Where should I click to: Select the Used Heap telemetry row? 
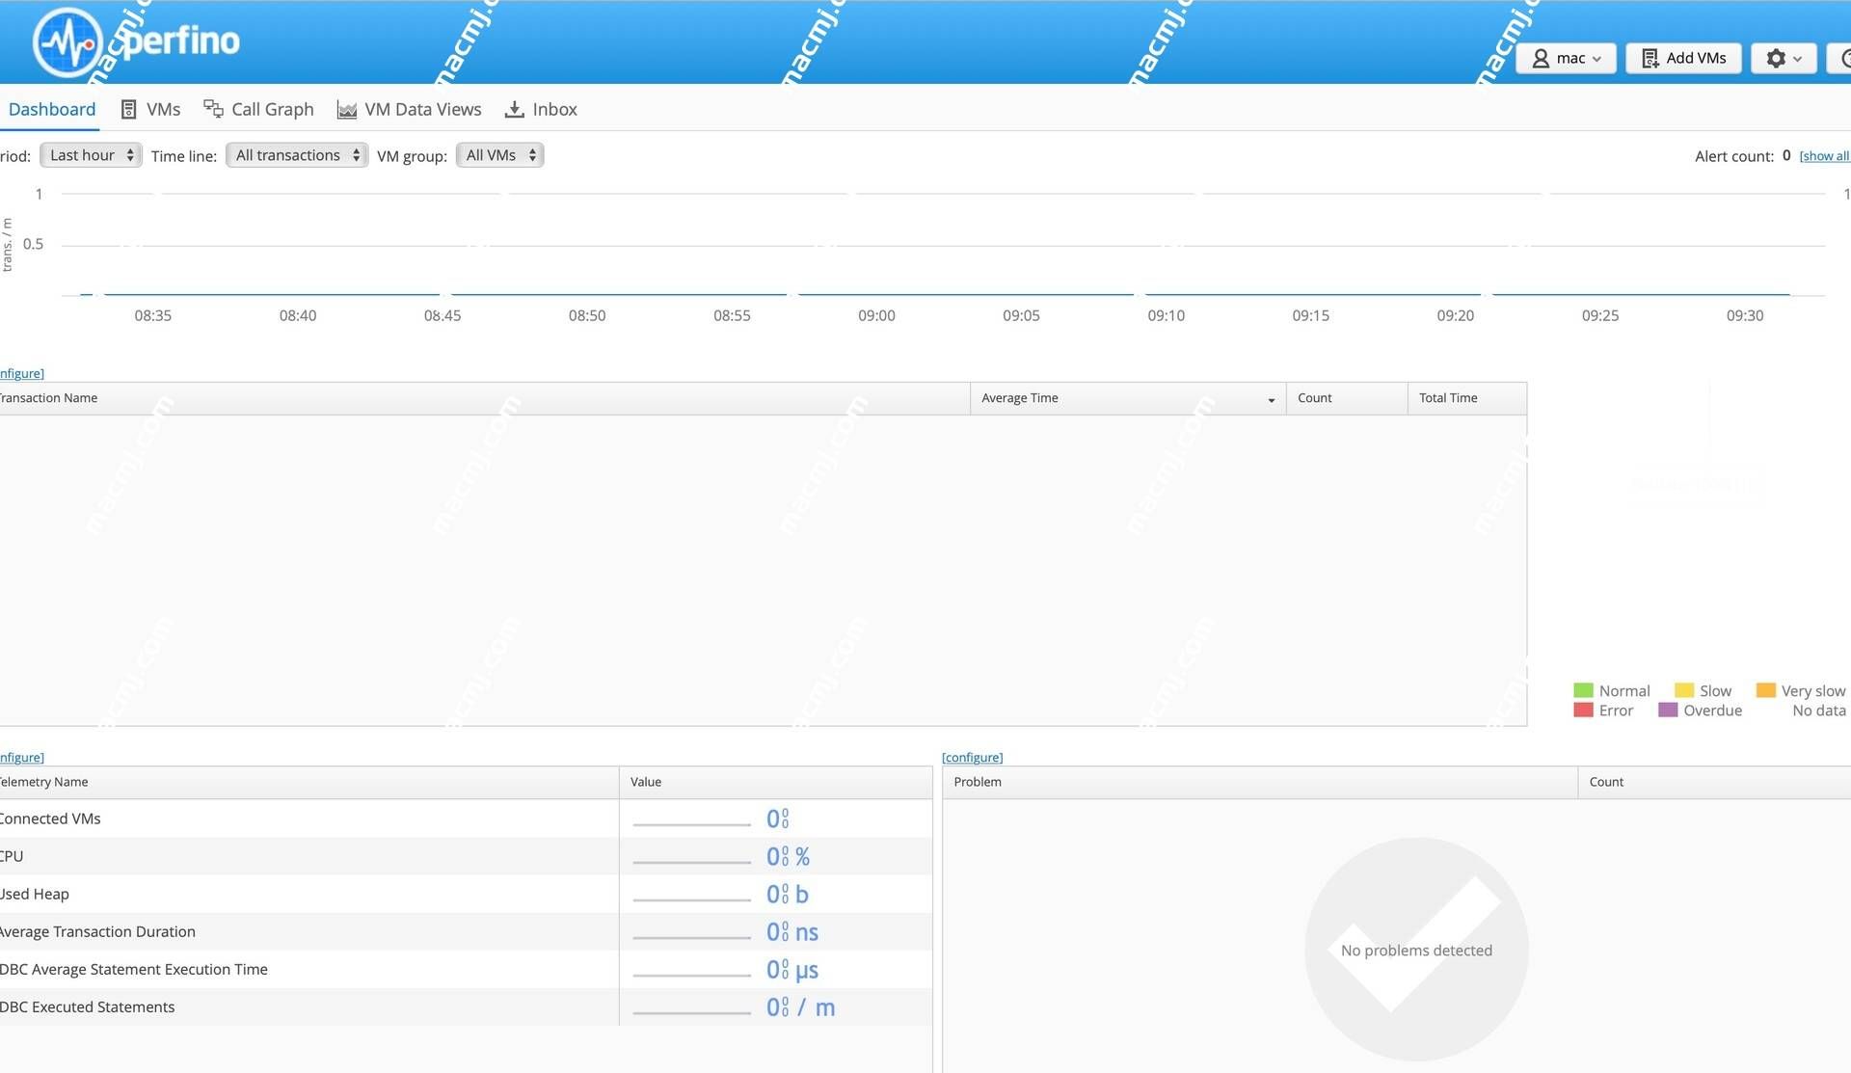tap(466, 894)
